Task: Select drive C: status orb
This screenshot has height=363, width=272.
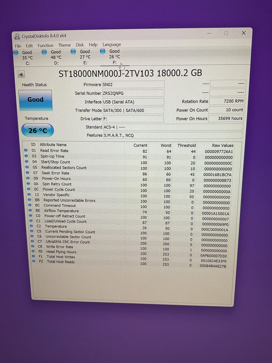Action: [16, 52]
